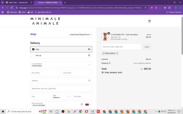Open the phone country flag dropdown
This screenshot has height=114, width=183.
tap(88, 104)
